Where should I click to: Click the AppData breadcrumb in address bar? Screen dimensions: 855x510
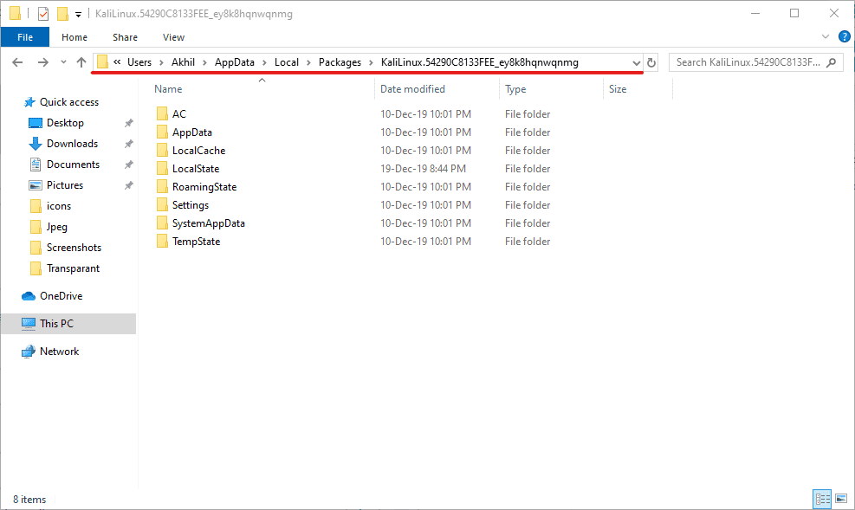tap(235, 62)
